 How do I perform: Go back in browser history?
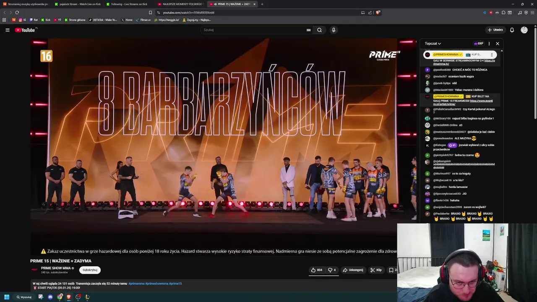(x=4, y=13)
